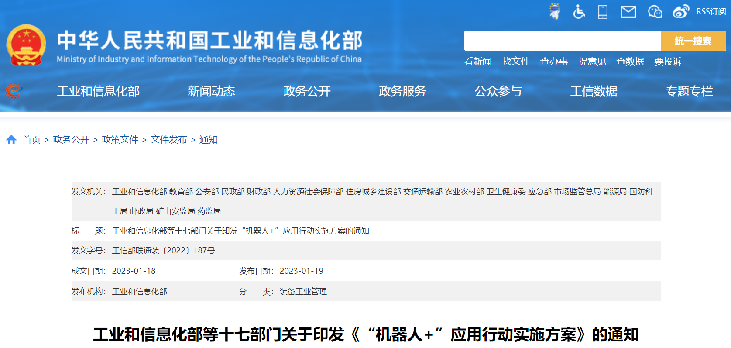Screen dimensions: 731x348
Task: Click the 成文日期 value 2023-01-18
Action: pos(134,271)
